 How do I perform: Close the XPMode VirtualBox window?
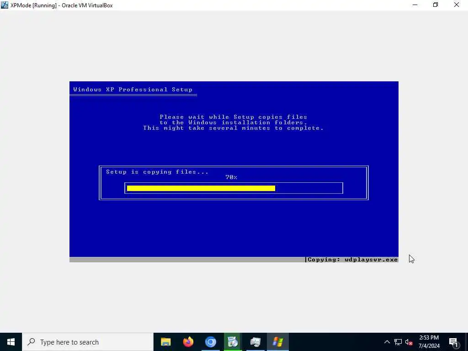pos(457,5)
